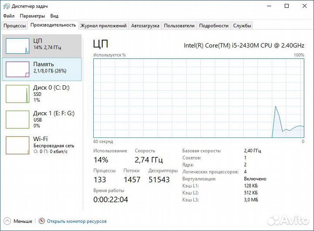Click the 51543 handles count
The width and height of the screenshot is (314, 231).
click(x=159, y=180)
